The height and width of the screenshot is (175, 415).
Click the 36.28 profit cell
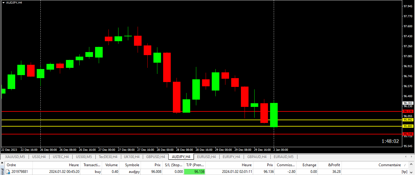[336, 172]
